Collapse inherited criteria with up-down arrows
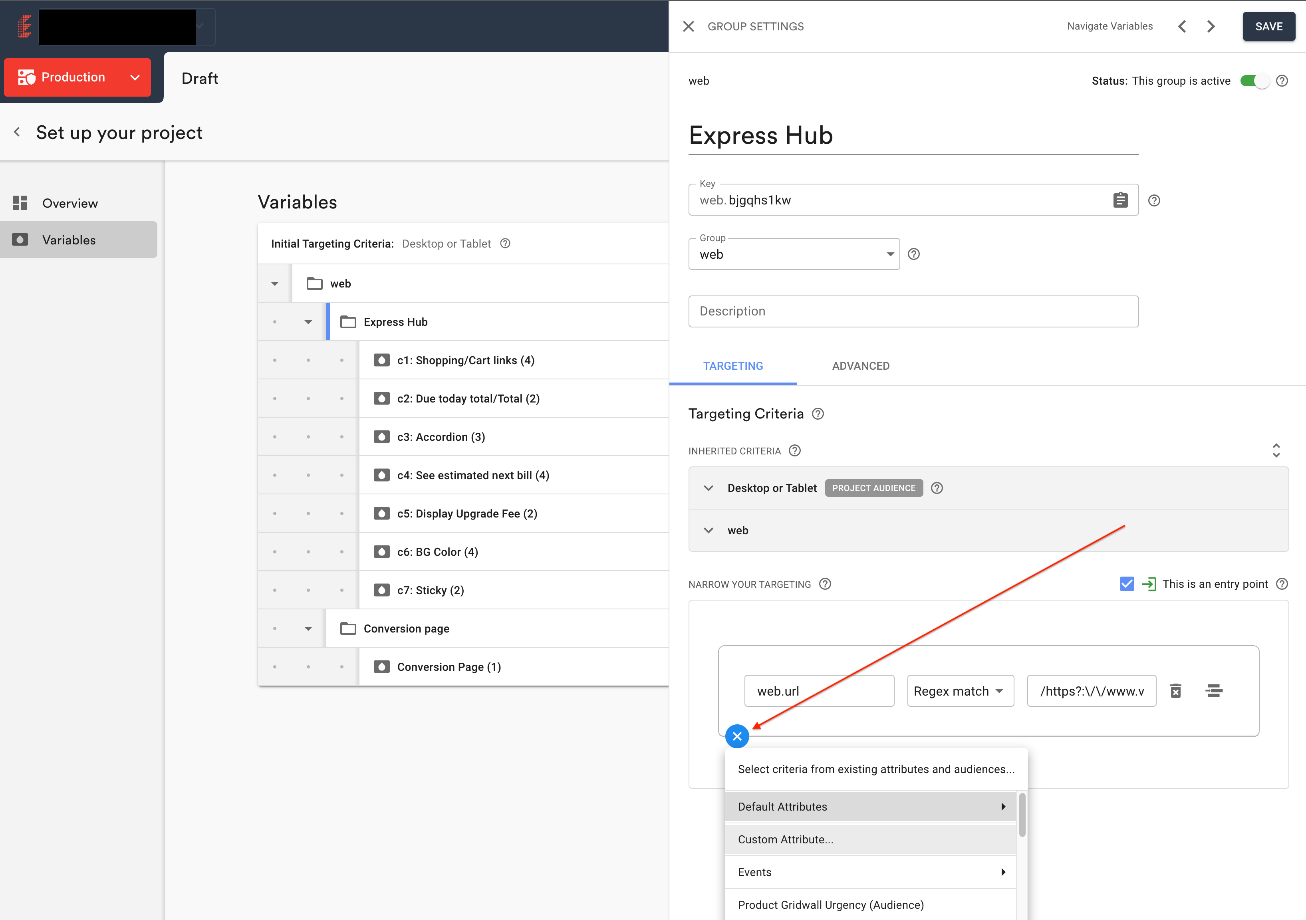Screen dimensions: 1306x920 [1276, 451]
